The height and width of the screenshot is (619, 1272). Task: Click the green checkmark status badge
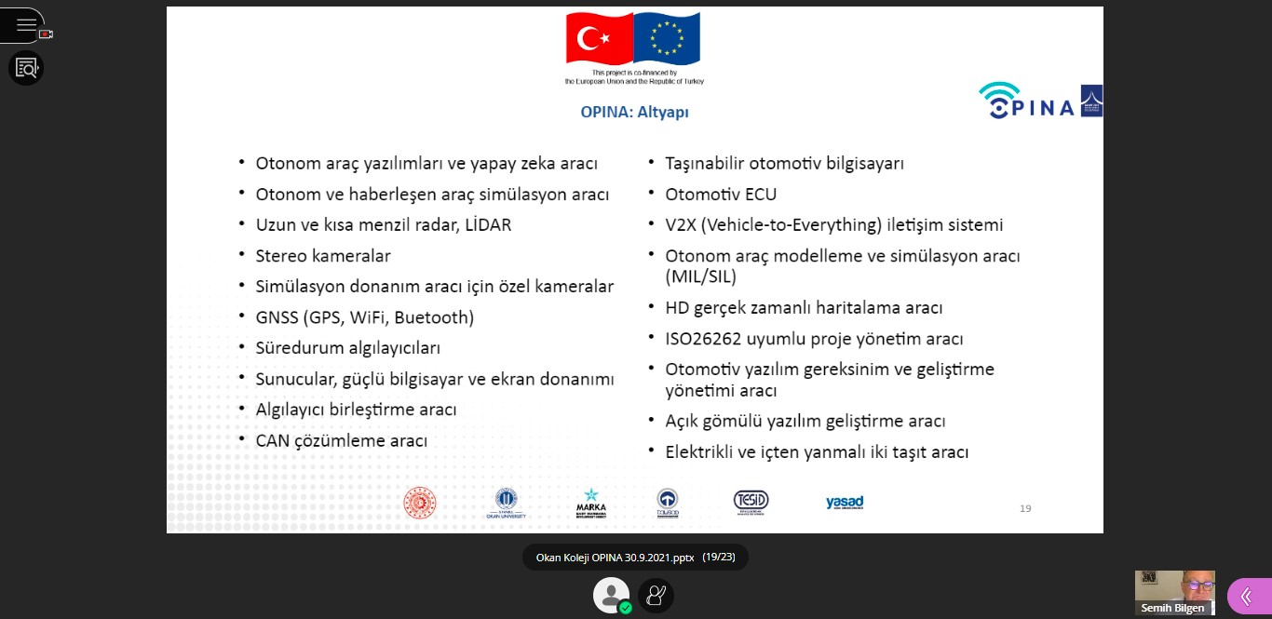[626, 608]
